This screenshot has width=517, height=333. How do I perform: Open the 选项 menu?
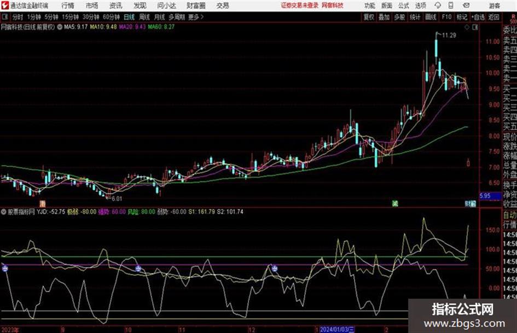[421, 5]
